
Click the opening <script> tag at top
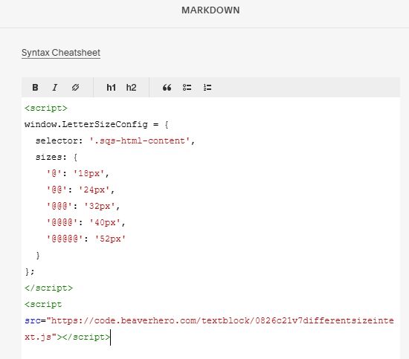46,108
